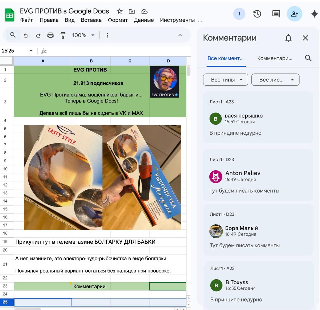Collapse the menus with the up chevron

(180, 35)
